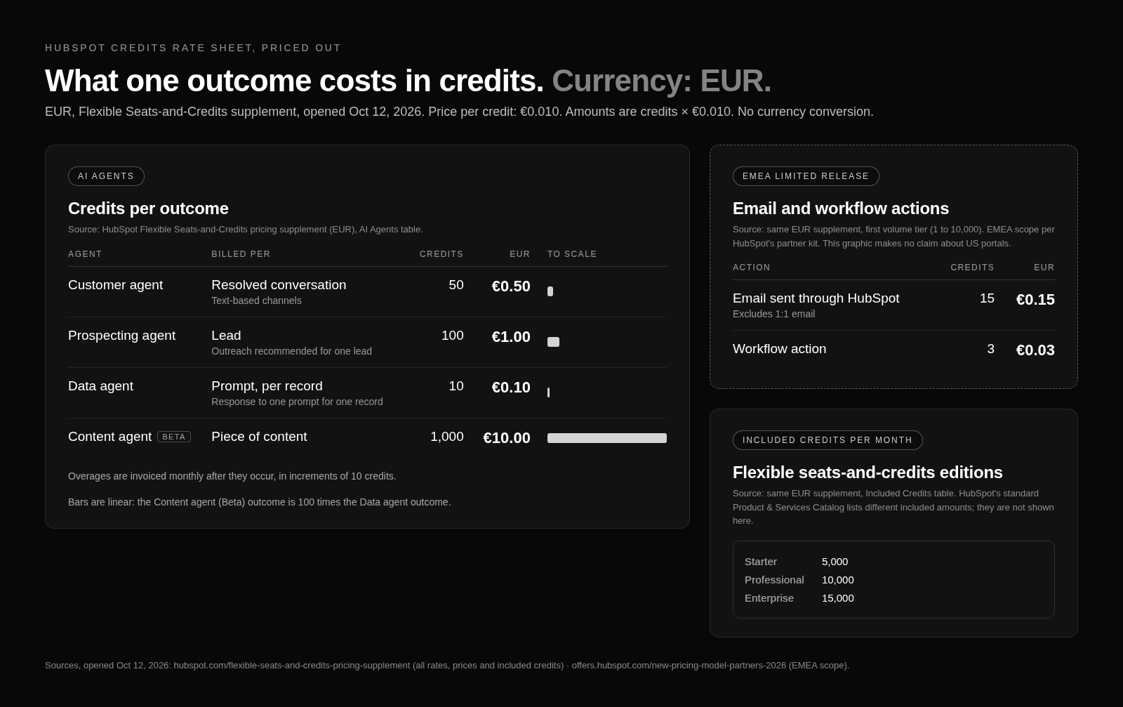Click the 'Content agent' row label
The height and width of the screenshot is (707, 1123).
tap(109, 437)
